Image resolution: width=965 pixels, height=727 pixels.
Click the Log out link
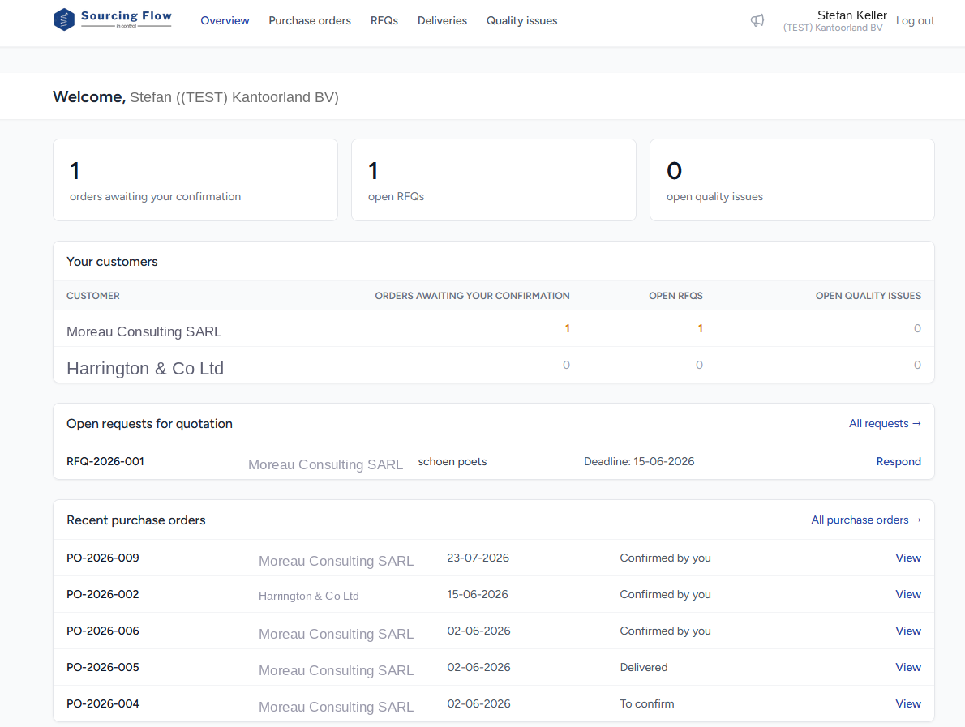(916, 21)
